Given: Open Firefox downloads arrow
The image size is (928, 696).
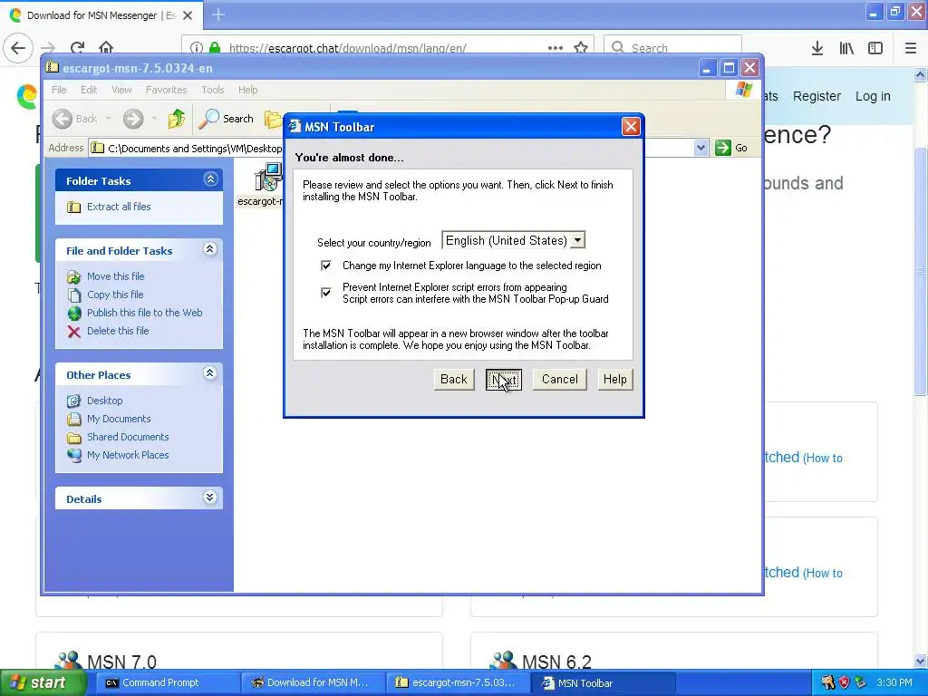Looking at the screenshot, I should click(x=817, y=48).
